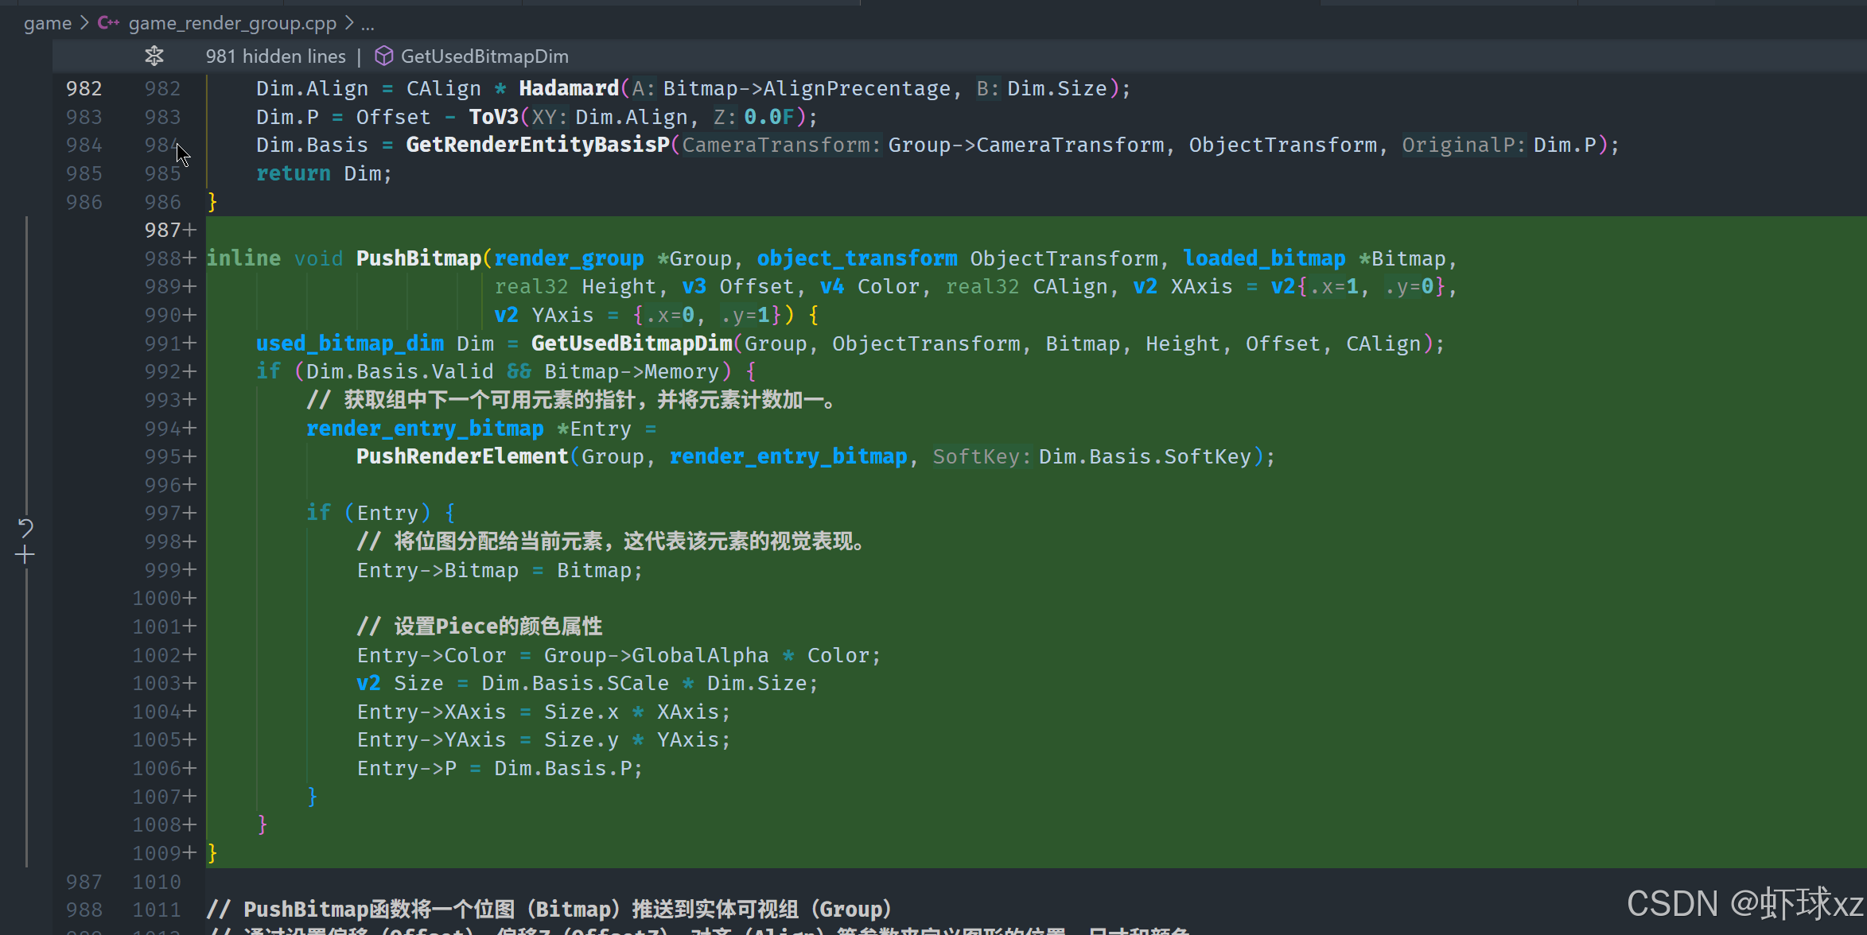Click the C++ file icon in breadcrumb

point(108,23)
